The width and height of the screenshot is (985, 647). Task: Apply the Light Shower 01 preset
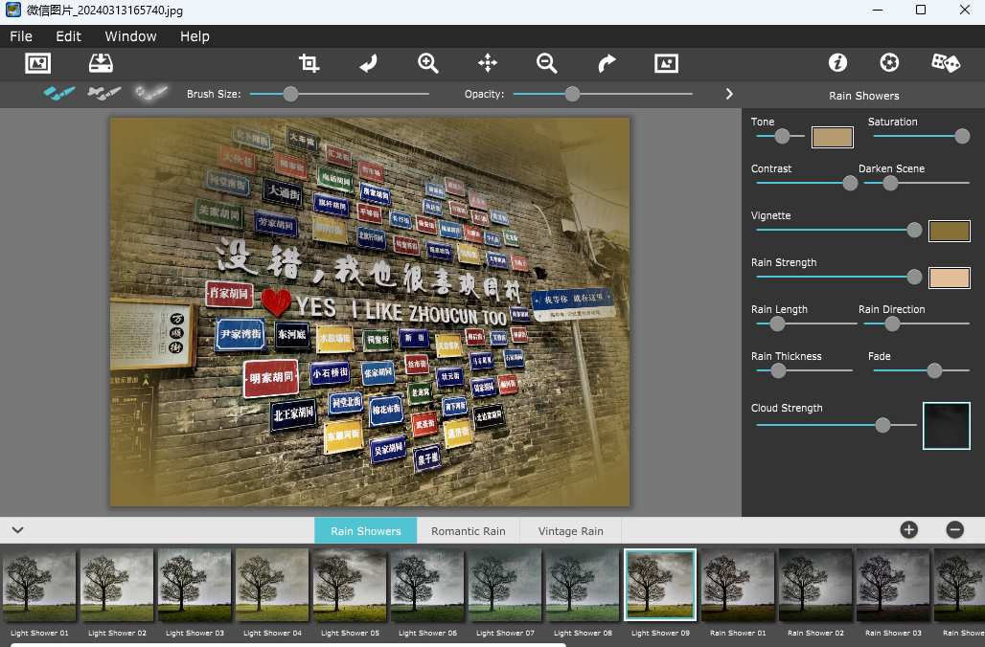coord(39,585)
